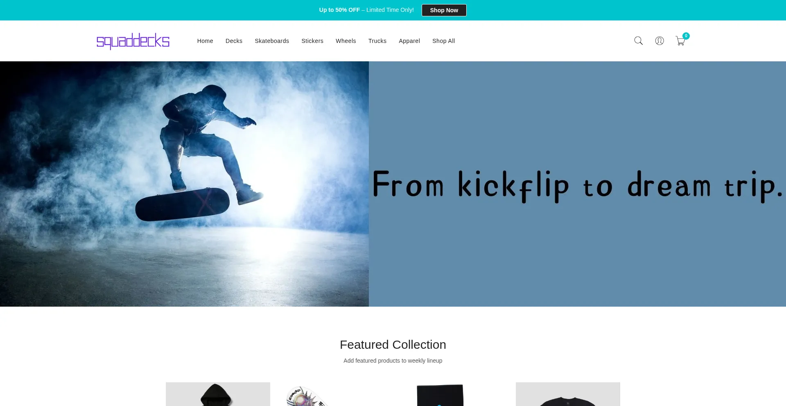Open the shopping cart icon
Viewport: 786px width, 406px height.
[x=680, y=41]
